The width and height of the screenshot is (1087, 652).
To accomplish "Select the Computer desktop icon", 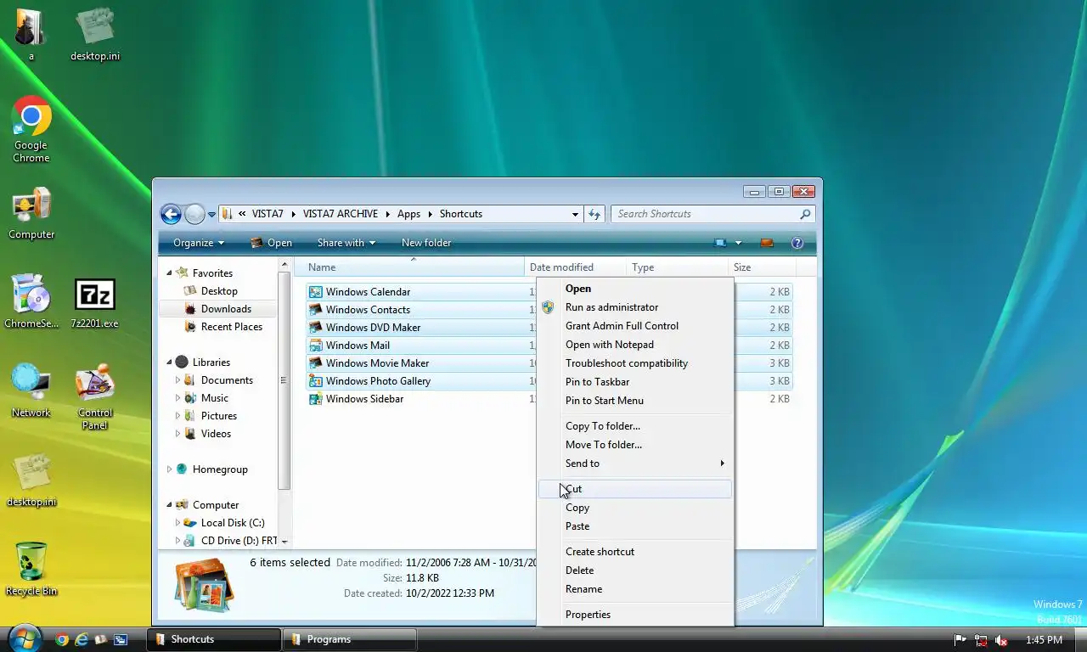I will tap(31, 214).
